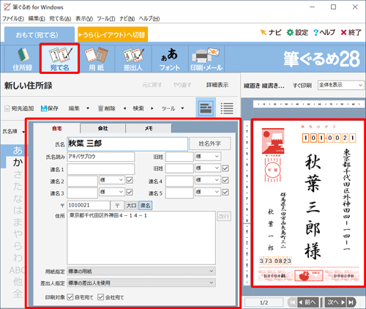Jump to first record in preview
This screenshot has height=309, width=366.
point(291,302)
